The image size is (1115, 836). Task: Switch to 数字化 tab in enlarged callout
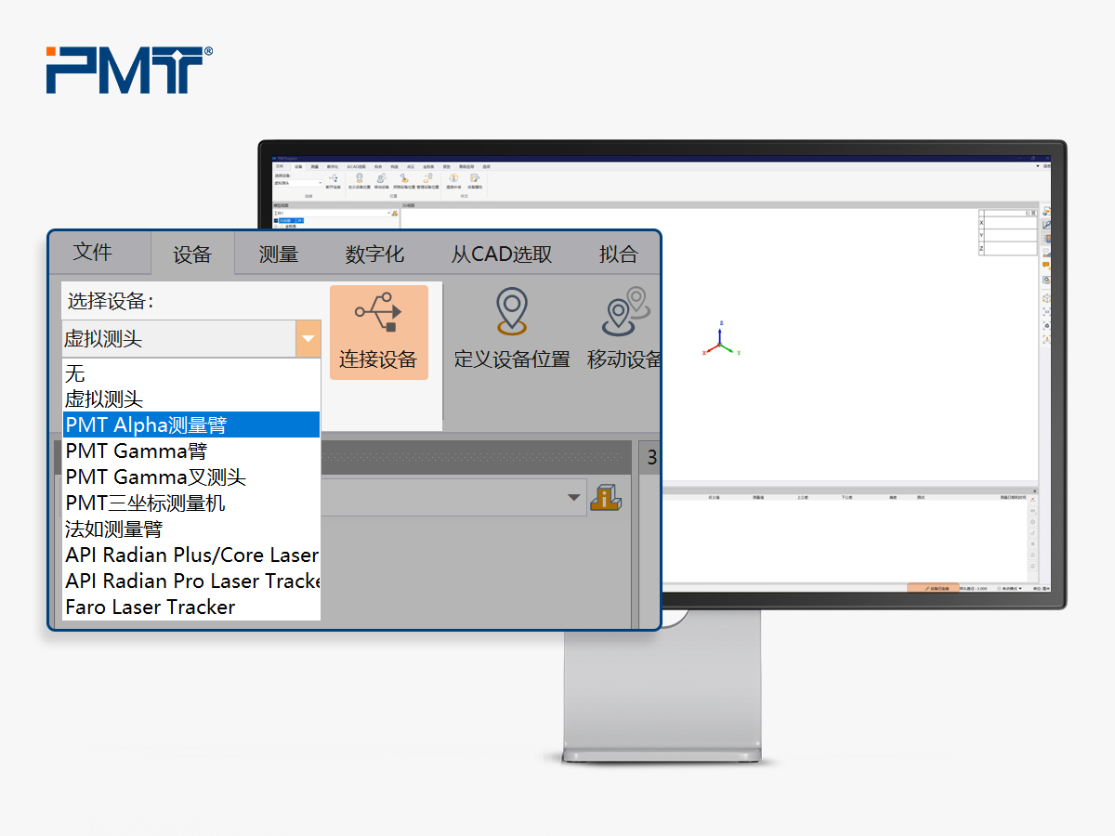point(375,254)
